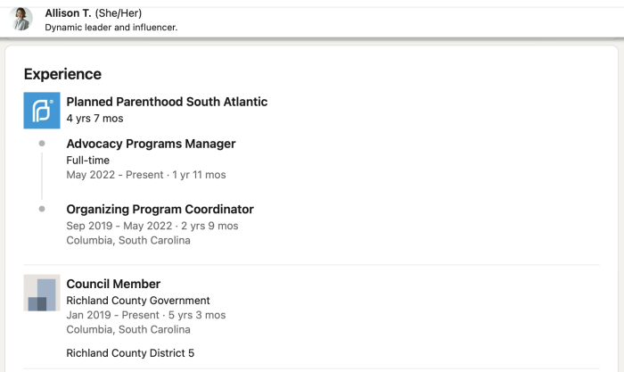624x372 pixels.
Task: Click the Richland County Government text
Action: (137, 301)
